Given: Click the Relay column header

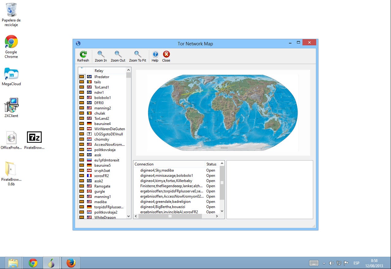Looking at the screenshot, I should (x=109, y=70).
